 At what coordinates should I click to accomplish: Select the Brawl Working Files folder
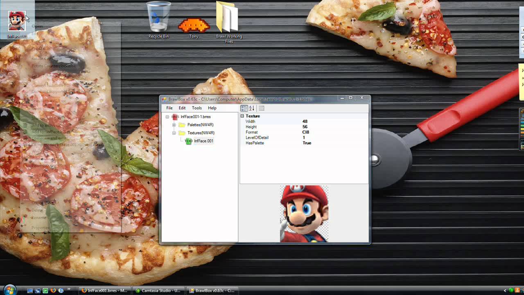[229, 23]
